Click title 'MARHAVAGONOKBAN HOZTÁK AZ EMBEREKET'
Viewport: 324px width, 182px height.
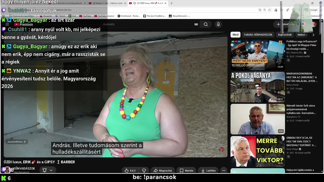click(x=302, y=77)
